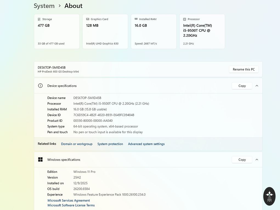Viewport: 280px width, 210px height.
Task: Click the Device specifications info icon
Action: pos(40,86)
